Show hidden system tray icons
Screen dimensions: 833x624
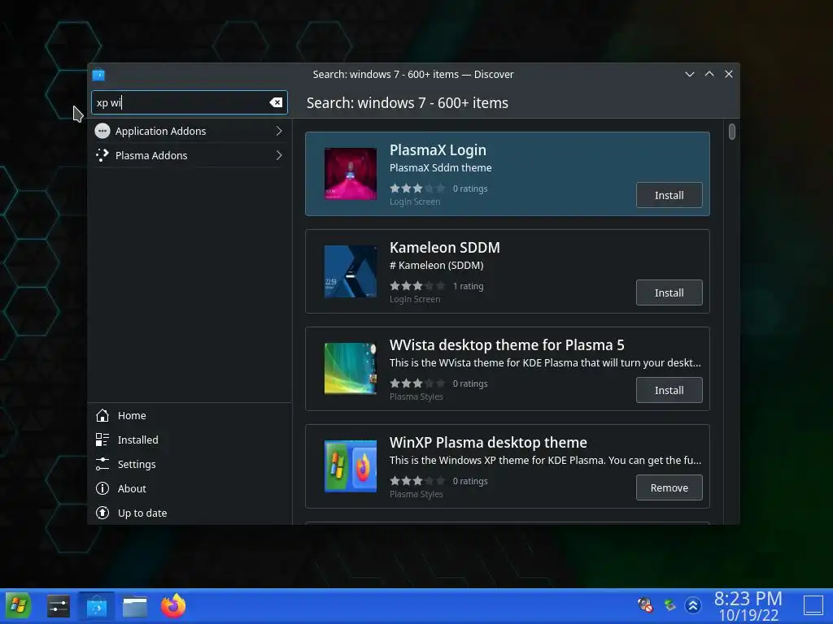[x=693, y=604]
